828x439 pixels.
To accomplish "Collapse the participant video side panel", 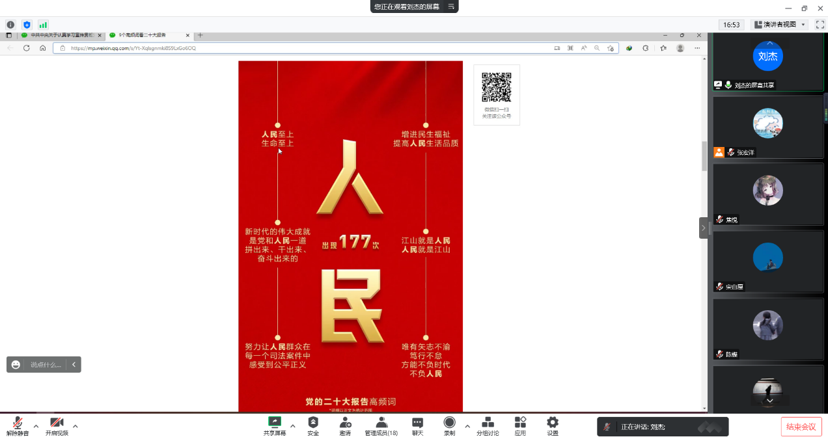I will click(x=704, y=228).
